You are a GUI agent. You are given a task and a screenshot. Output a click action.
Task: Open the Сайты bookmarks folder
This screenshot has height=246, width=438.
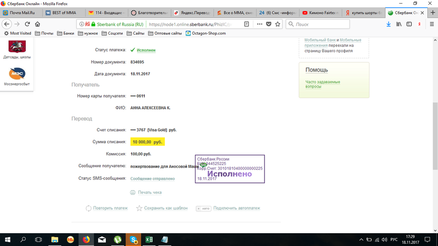pos(136,33)
